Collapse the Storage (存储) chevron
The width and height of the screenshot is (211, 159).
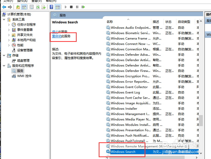(4, 55)
